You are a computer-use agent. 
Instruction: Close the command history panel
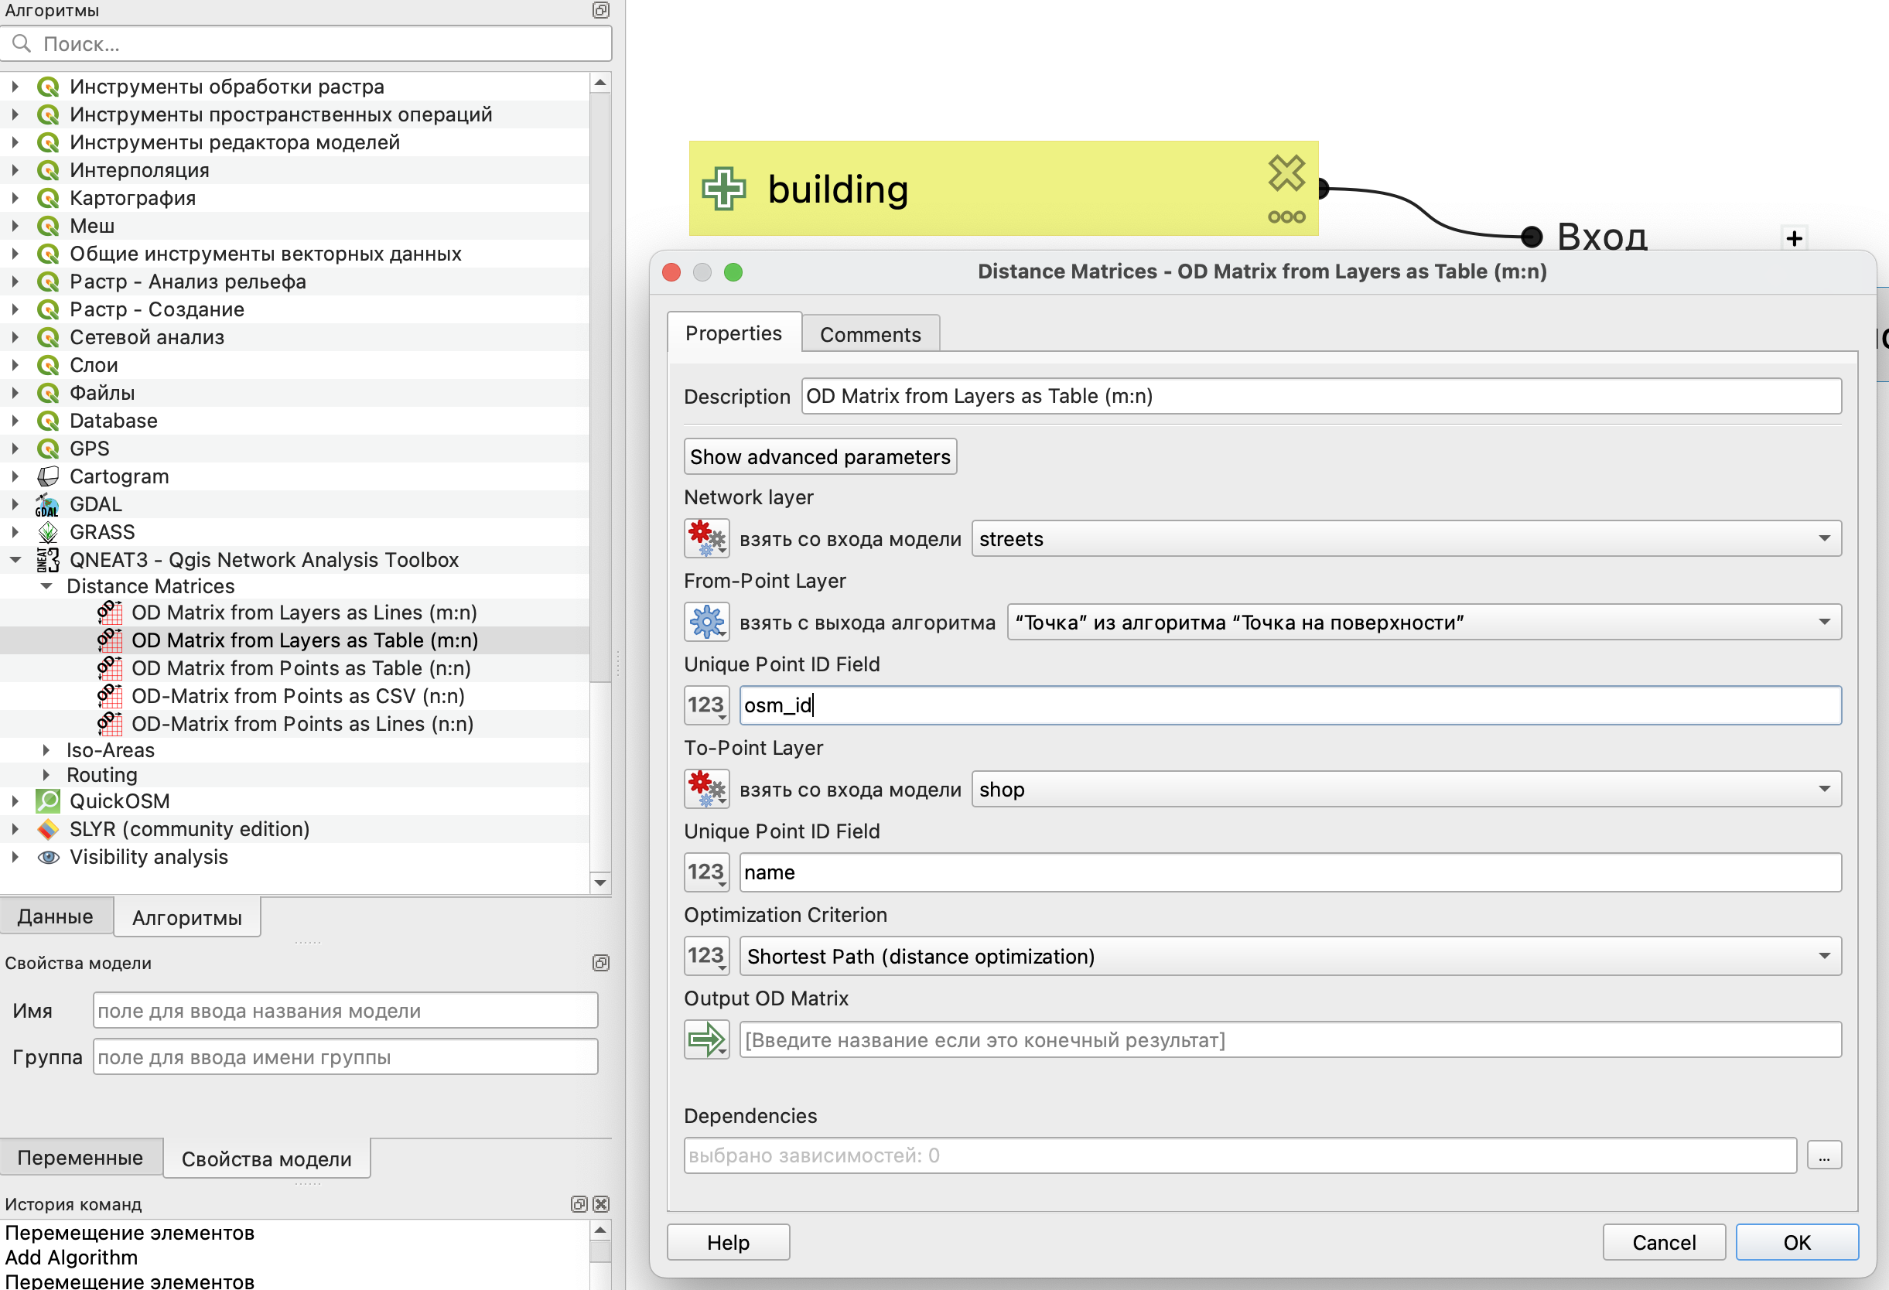click(602, 1204)
